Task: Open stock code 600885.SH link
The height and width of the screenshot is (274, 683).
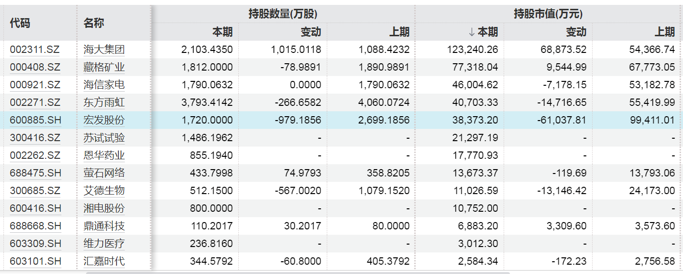Action: pyautogui.click(x=35, y=120)
